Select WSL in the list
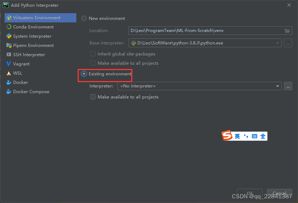This screenshot has height=203, width=298. point(40,73)
